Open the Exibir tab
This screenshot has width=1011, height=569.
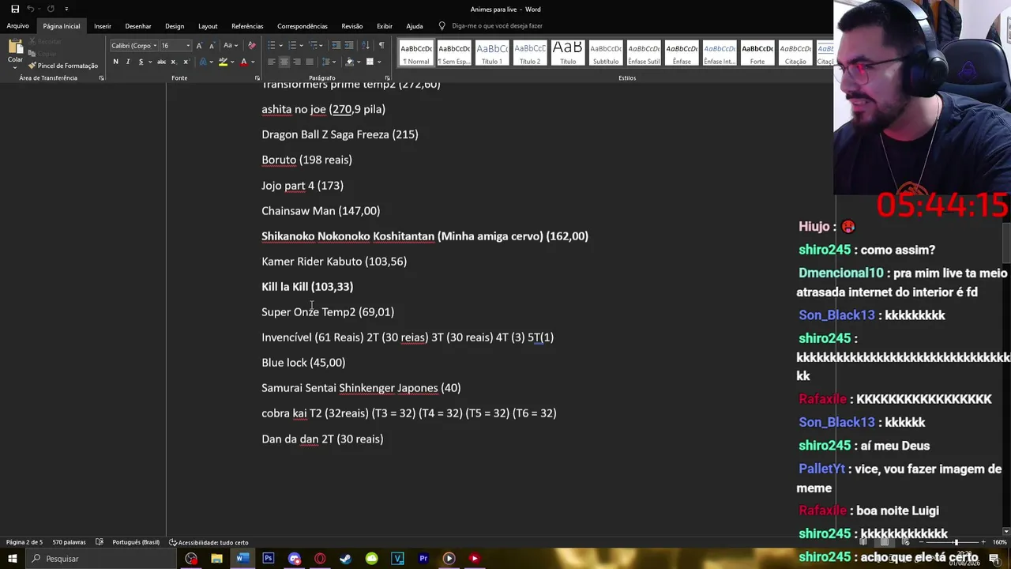click(x=385, y=26)
